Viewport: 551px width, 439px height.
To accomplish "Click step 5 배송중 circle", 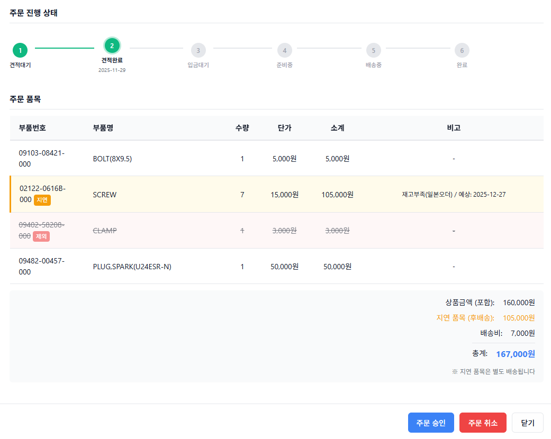I will click(x=373, y=51).
